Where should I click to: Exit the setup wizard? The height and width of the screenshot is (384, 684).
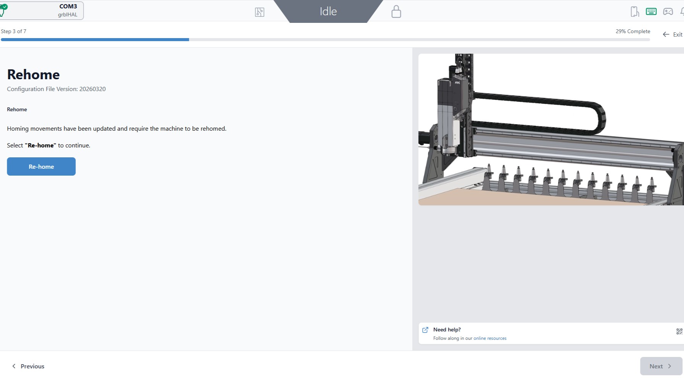point(673,34)
